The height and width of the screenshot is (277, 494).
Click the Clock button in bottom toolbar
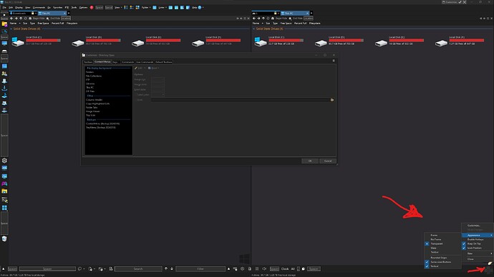pyautogui.click(x=285, y=269)
